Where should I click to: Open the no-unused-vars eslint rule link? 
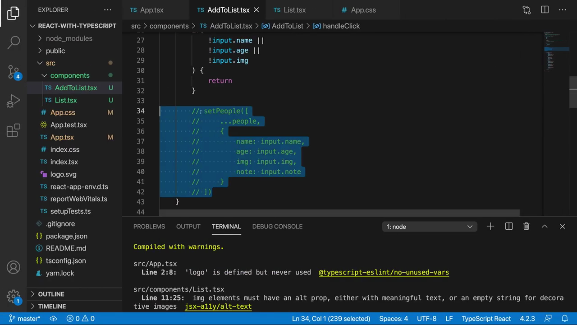coord(384,272)
